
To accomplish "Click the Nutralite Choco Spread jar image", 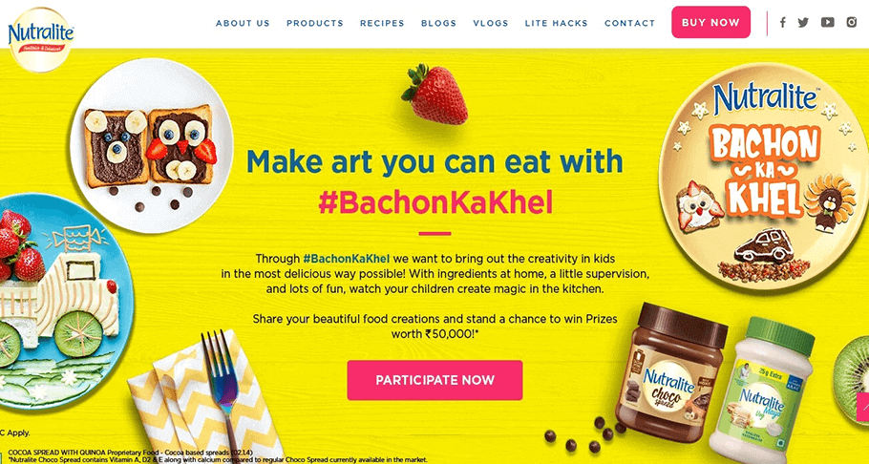I will coord(675,370).
